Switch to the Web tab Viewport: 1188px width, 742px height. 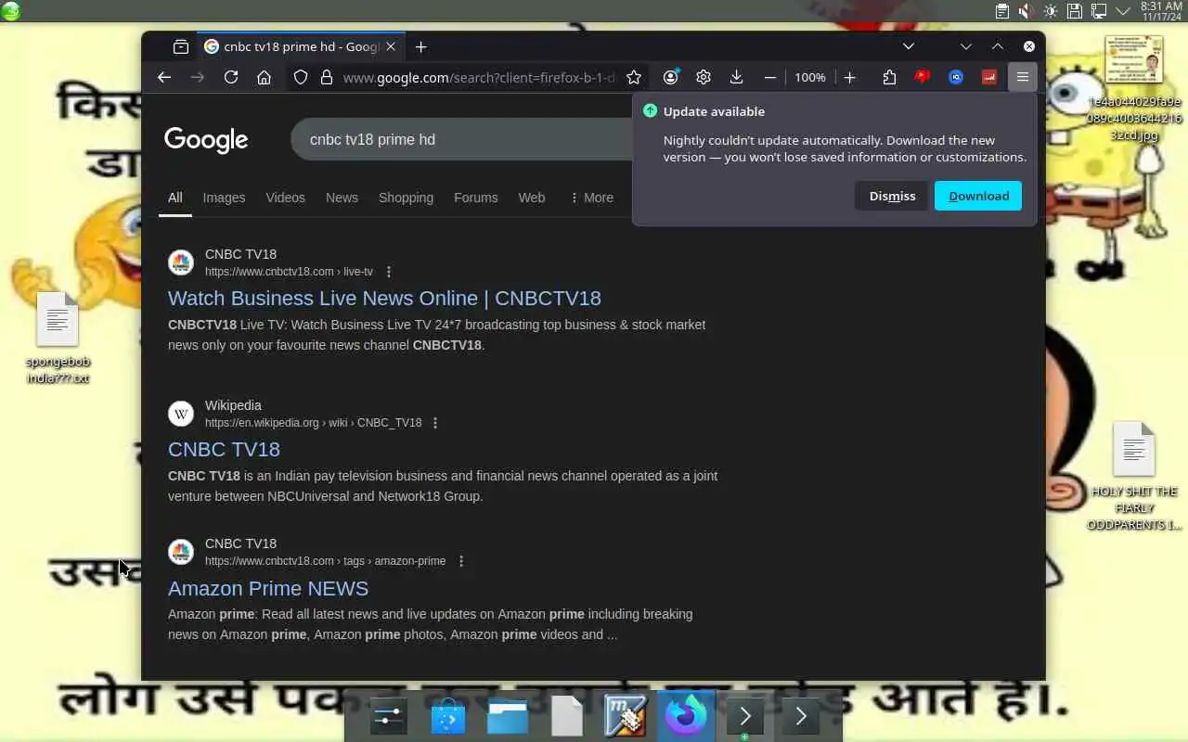click(x=531, y=198)
